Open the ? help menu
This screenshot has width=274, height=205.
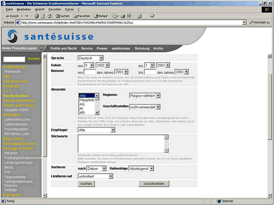79,9
